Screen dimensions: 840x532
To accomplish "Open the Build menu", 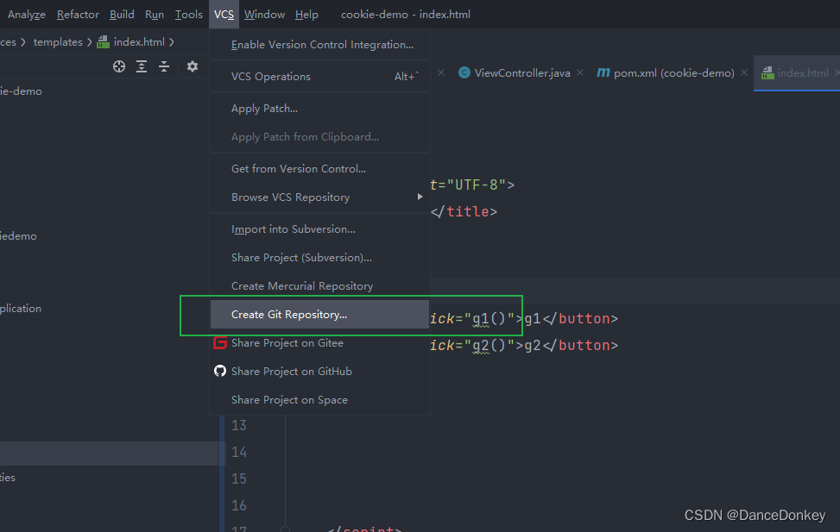I will click(122, 15).
